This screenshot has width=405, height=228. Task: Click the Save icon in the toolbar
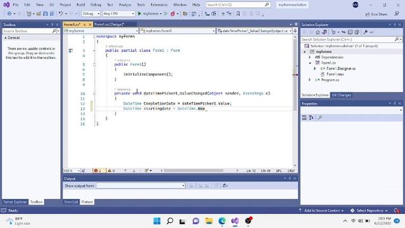45,14
